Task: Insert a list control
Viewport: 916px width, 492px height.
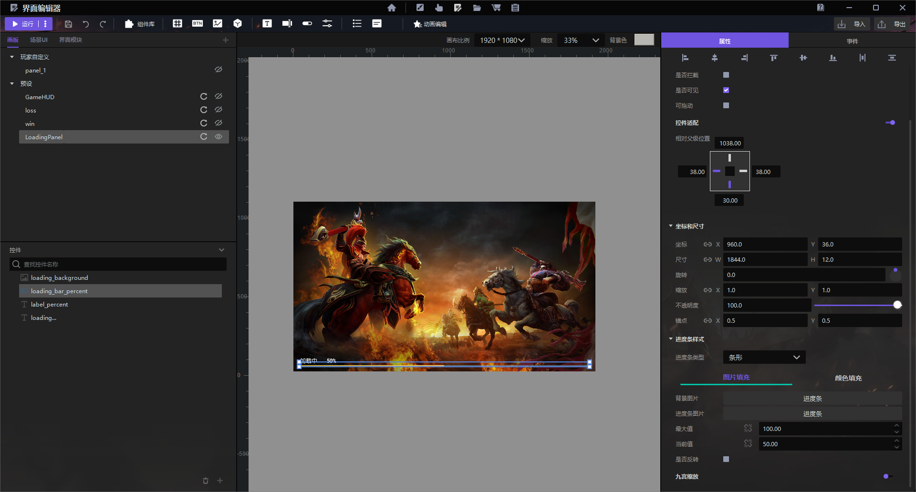Action: coord(357,23)
